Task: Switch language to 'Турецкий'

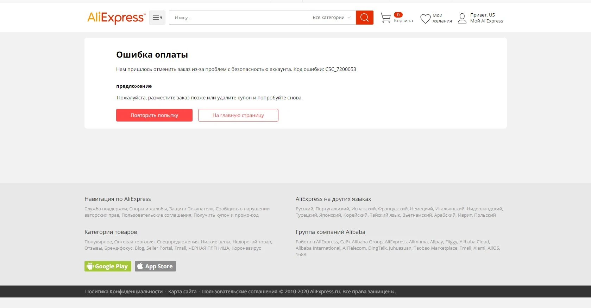Action: coord(306,215)
